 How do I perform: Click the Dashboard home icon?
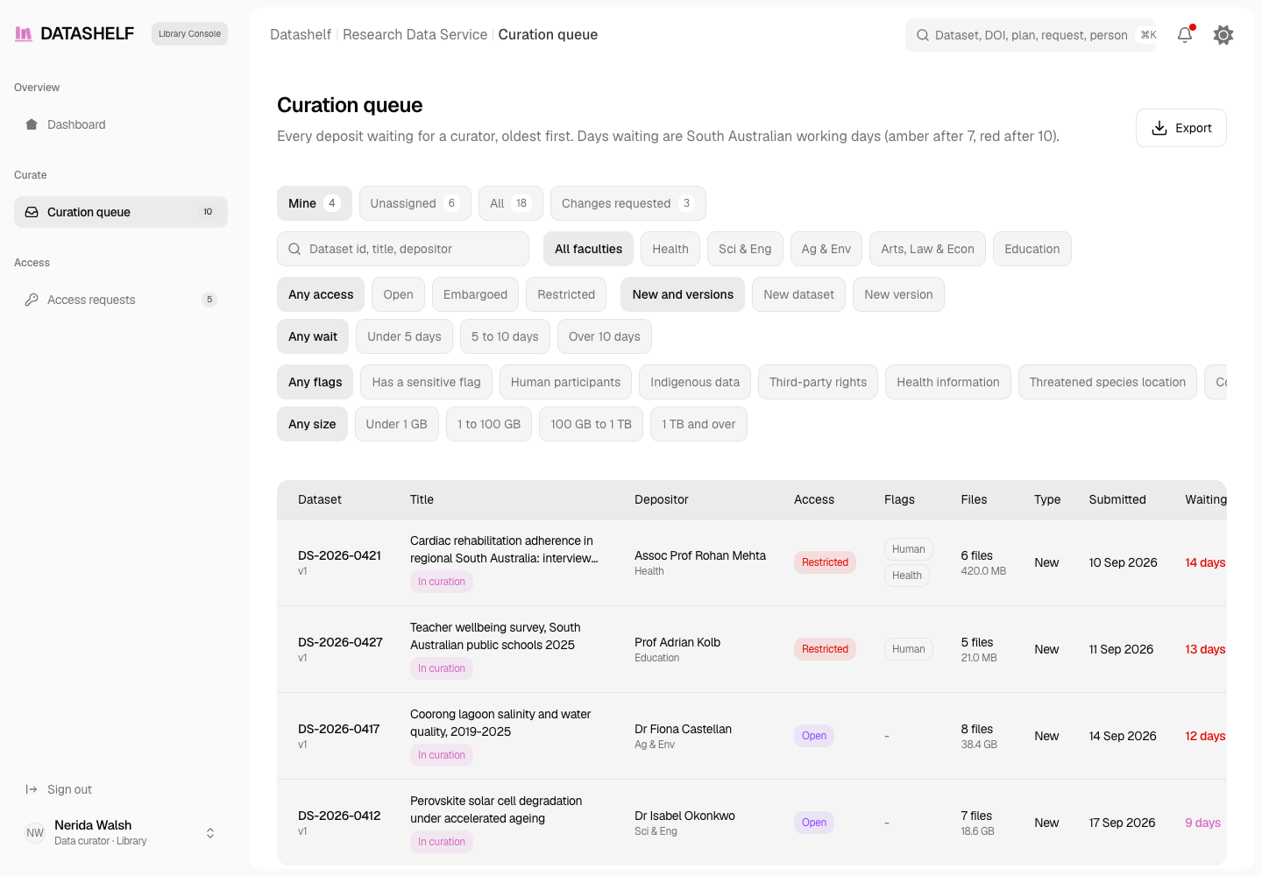tap(32, 124)
